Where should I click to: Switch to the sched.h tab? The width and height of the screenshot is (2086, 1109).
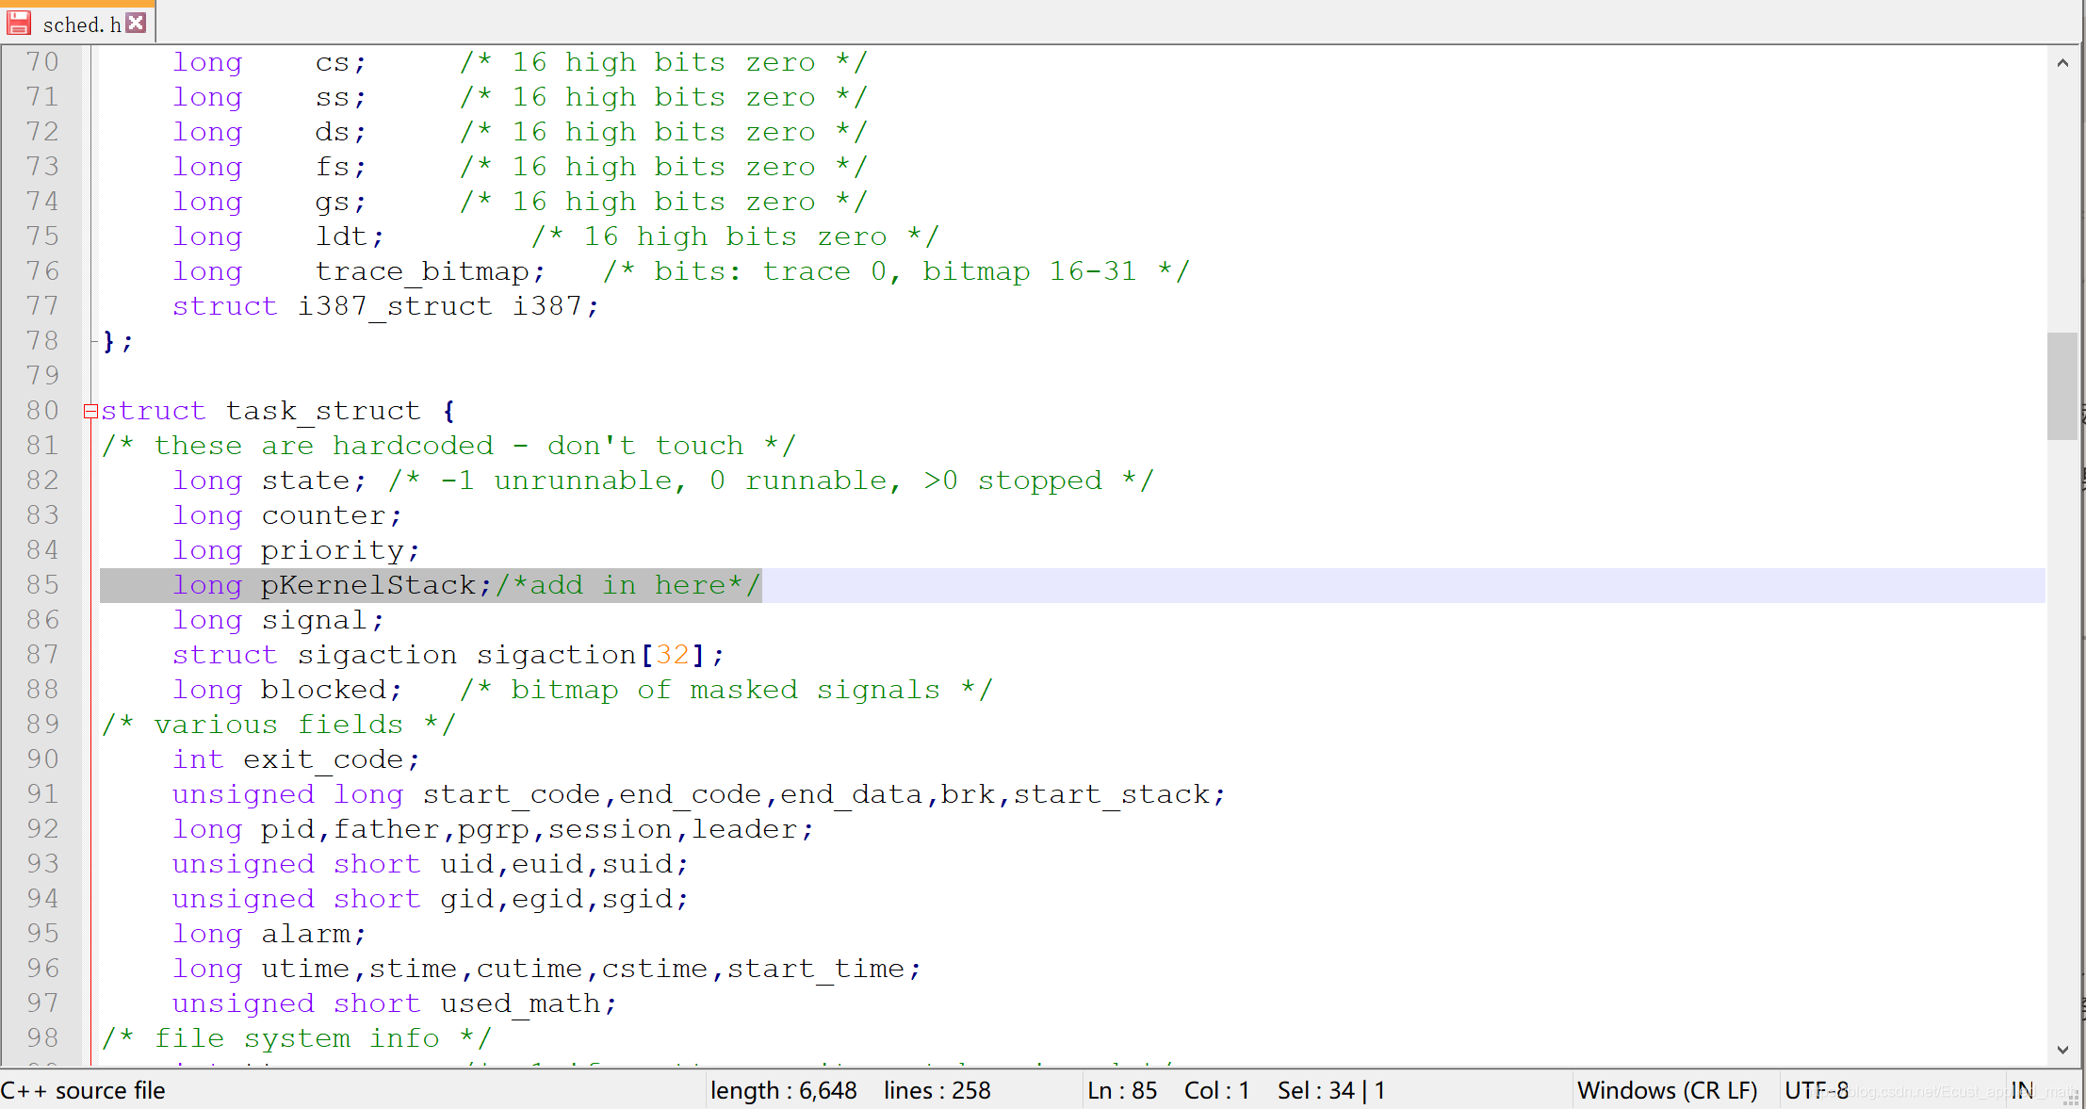[x=80, y=24]
